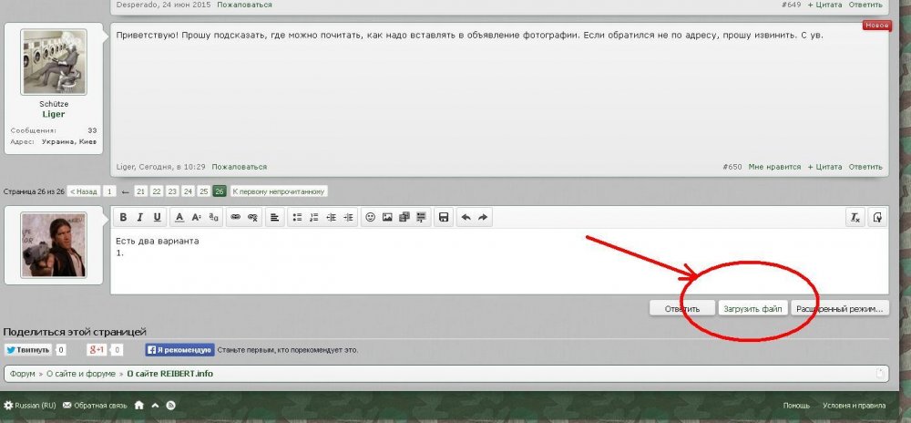This screenshot has height=423, width=911.
Task: Click Facebook Я рекомендую button
Action: tap(180, 350)
